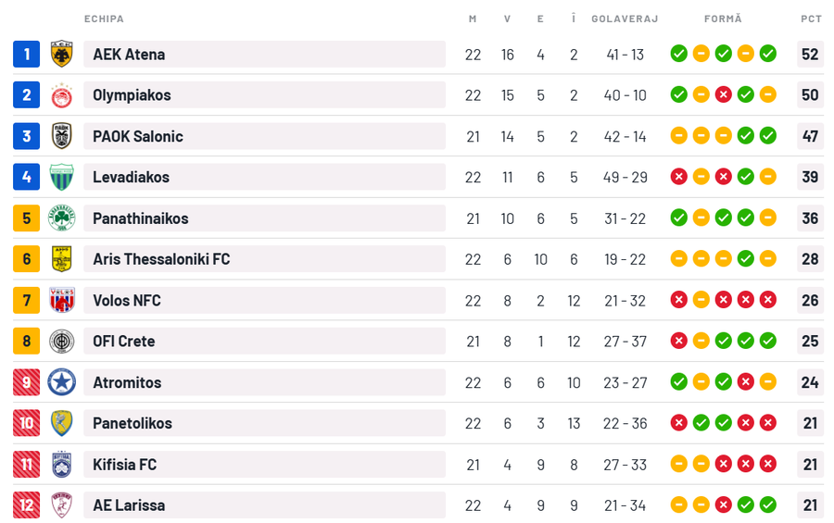This screenshot has height=523, width=834.
Task: Click the ECHIPA column header
Action: click(104, 19)
